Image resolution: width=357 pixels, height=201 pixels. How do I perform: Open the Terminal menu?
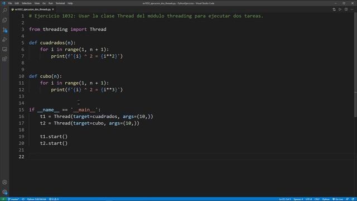pyautogui.click(x=60, y=3)
